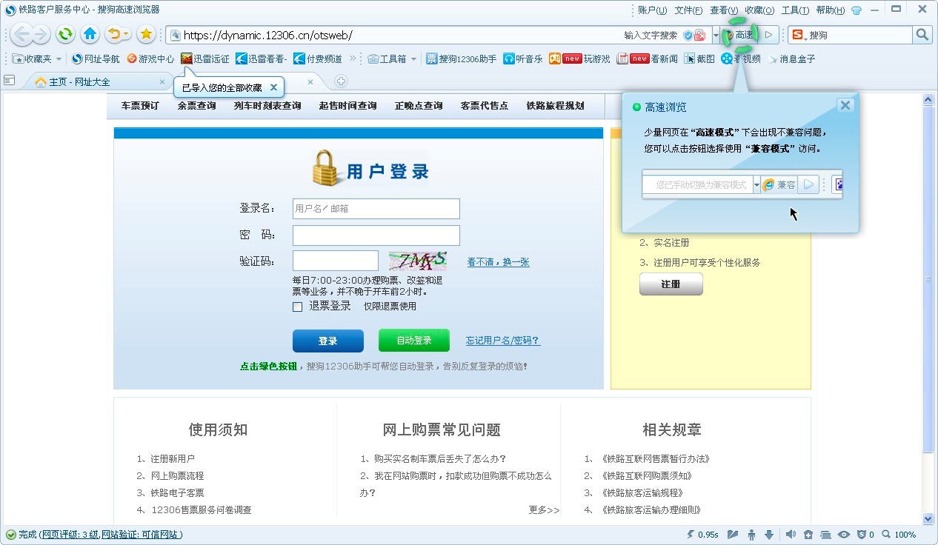938x545 pixels.
Task: Open the skin T-shirt icon in title bar
Action: [856, 10]
